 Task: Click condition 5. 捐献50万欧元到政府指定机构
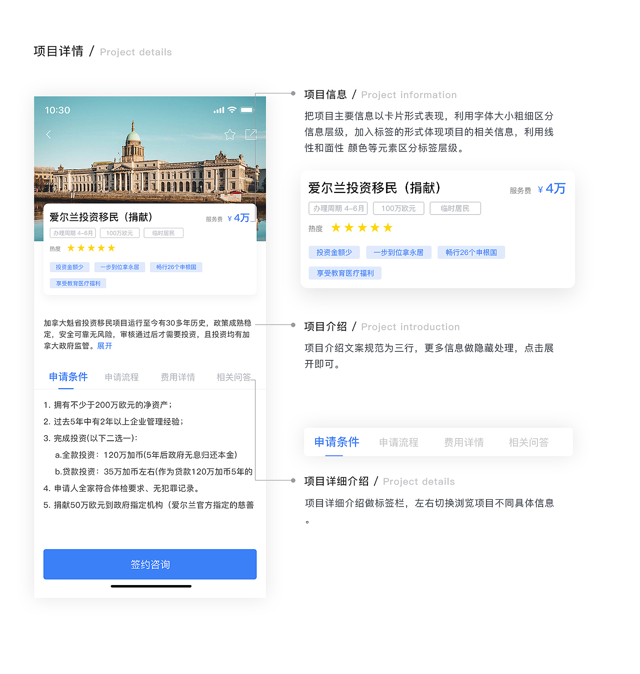(149, 505)
